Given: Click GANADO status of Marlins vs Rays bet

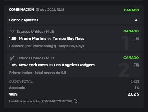Looking at the screenshot, I should pos(131,31).
